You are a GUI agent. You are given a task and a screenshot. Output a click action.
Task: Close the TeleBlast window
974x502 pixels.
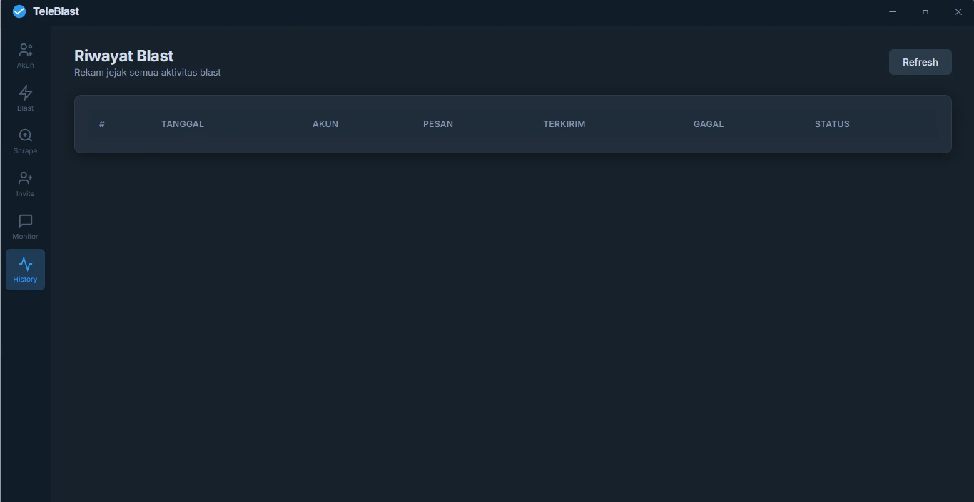(x=958, y=11)
